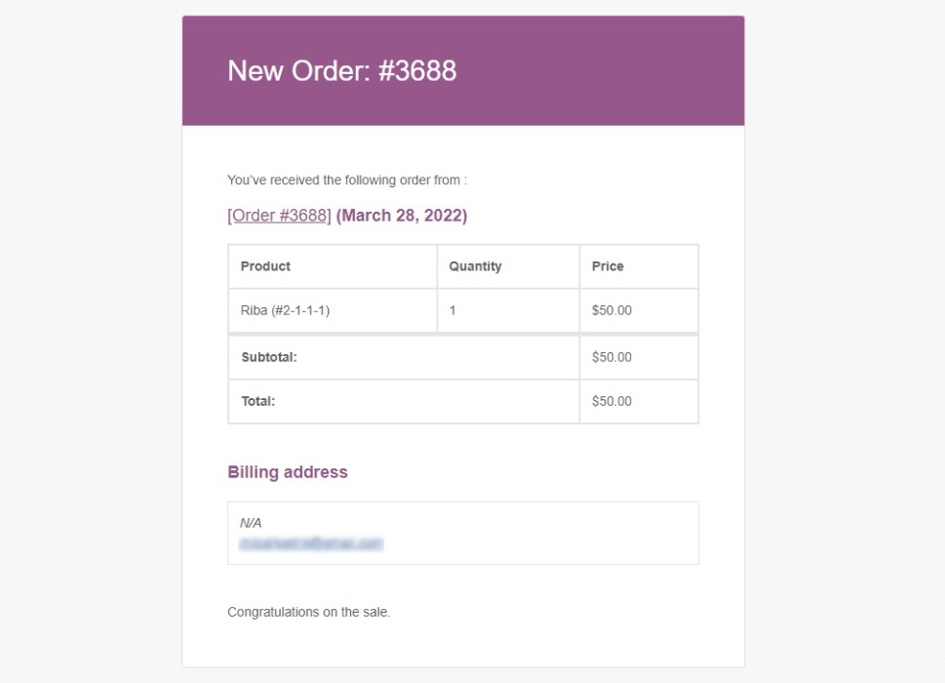Click the Riba product price $50.00
This screenshot has height=683, width=945.
[611, 310]
